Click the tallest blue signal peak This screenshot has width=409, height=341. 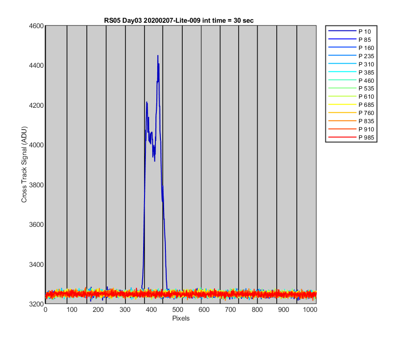pos(158,56)
